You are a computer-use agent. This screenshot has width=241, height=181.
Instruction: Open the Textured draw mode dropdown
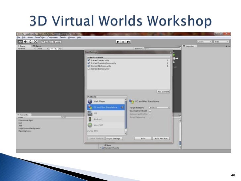pyautogui.click(x=26, y=49)
